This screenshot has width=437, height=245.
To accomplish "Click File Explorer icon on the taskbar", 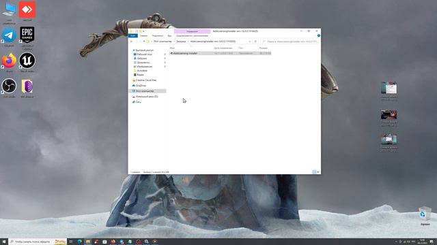I will pyautogui.click(x=88, y=242).
